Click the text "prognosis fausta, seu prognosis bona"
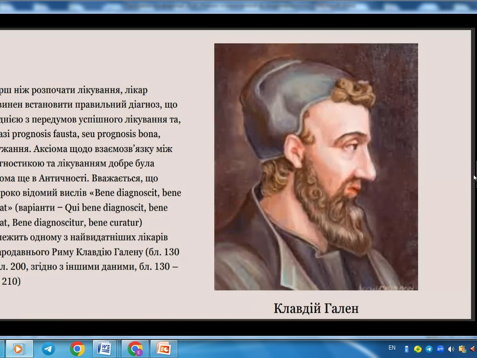This screenshot has height=358, width=477. [x=86, y=134]
